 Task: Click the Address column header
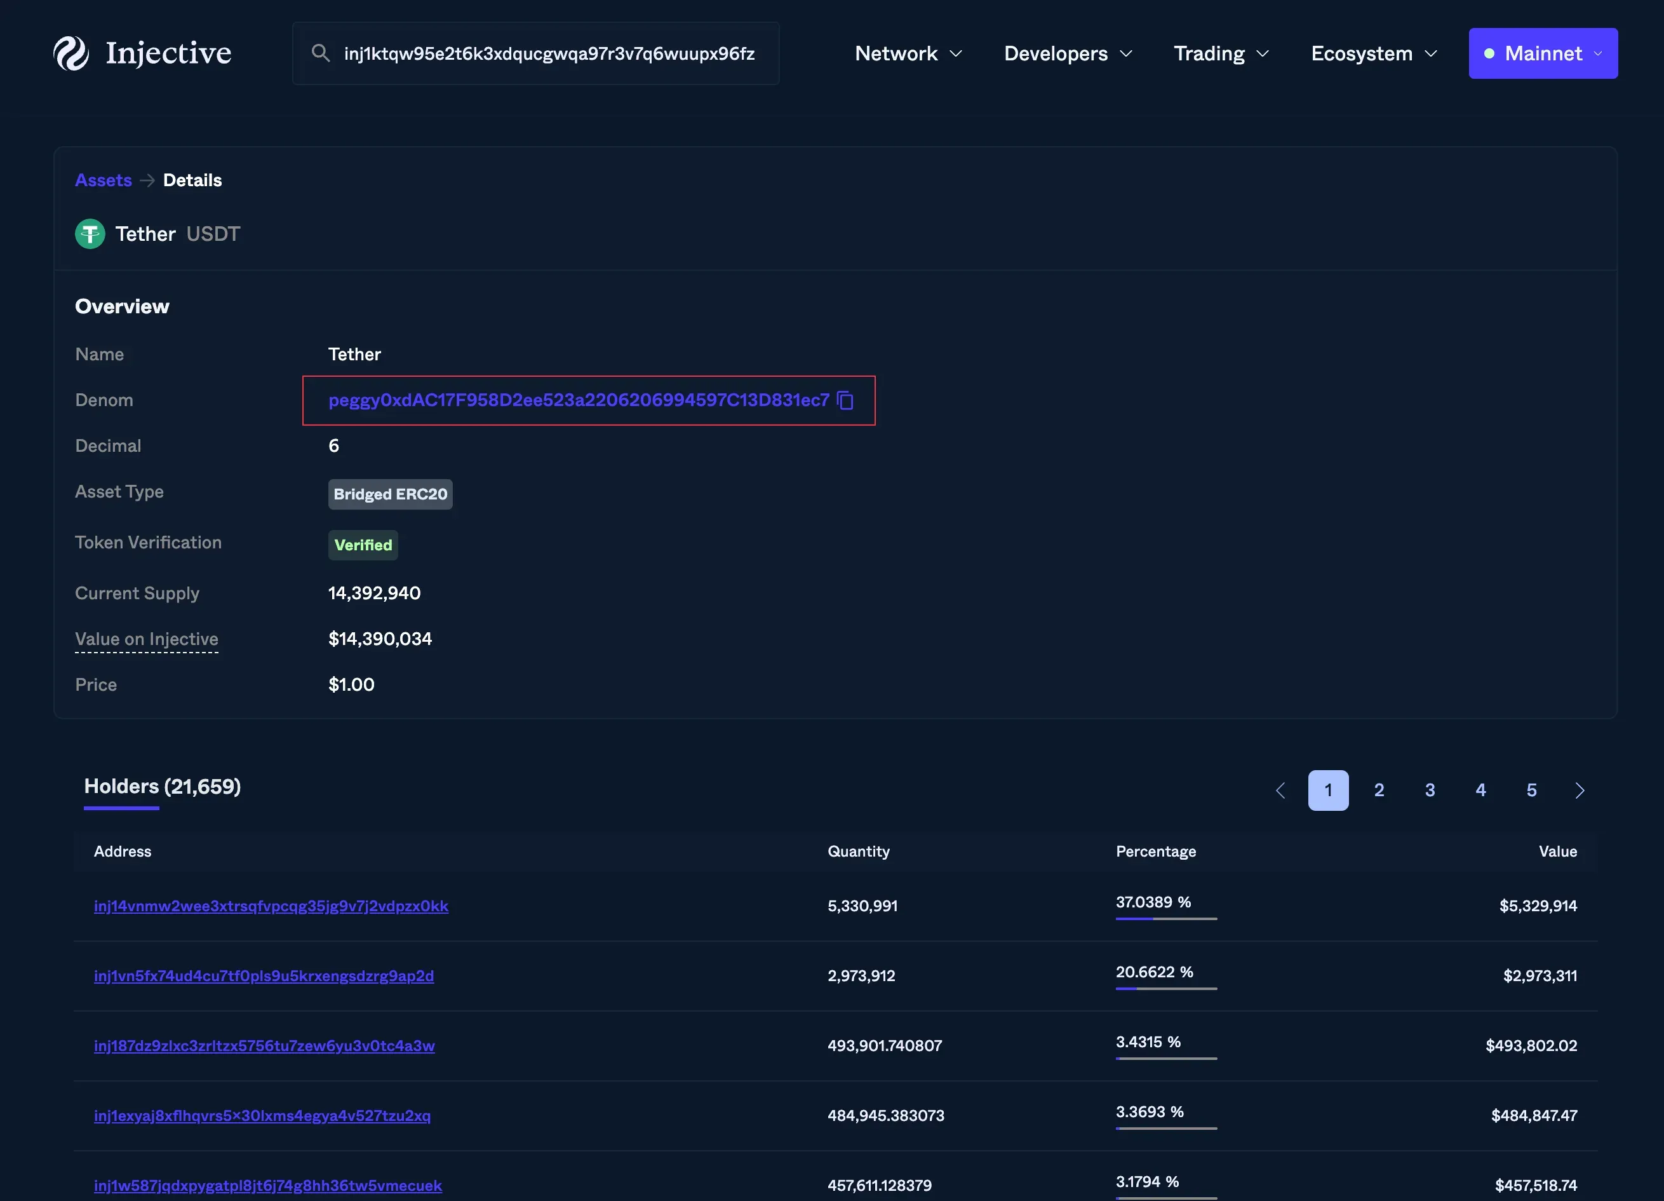coord(123,852)
